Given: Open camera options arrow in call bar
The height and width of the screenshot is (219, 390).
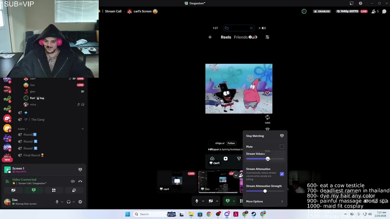Looking at the screenshot, I should 217,201.
